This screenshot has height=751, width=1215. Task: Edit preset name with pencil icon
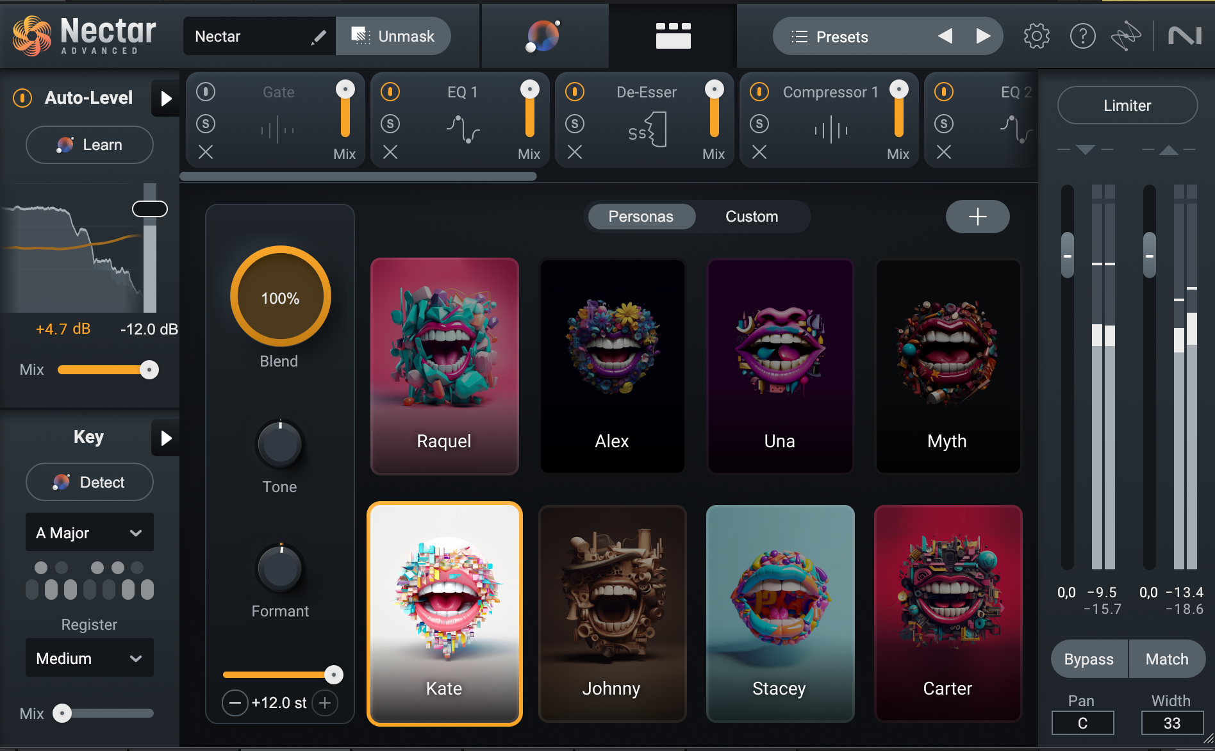(x=318, y=37)
